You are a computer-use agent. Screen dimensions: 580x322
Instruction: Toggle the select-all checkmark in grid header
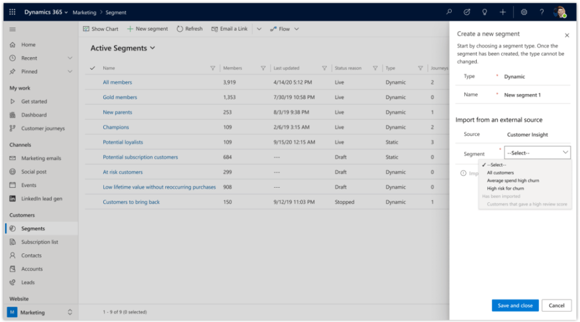click(x=93, y=68)
